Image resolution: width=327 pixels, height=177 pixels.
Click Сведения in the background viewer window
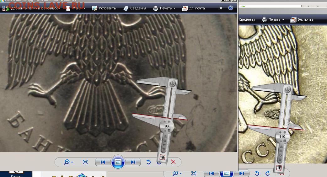pyautogui.click(x=247, y=19)
